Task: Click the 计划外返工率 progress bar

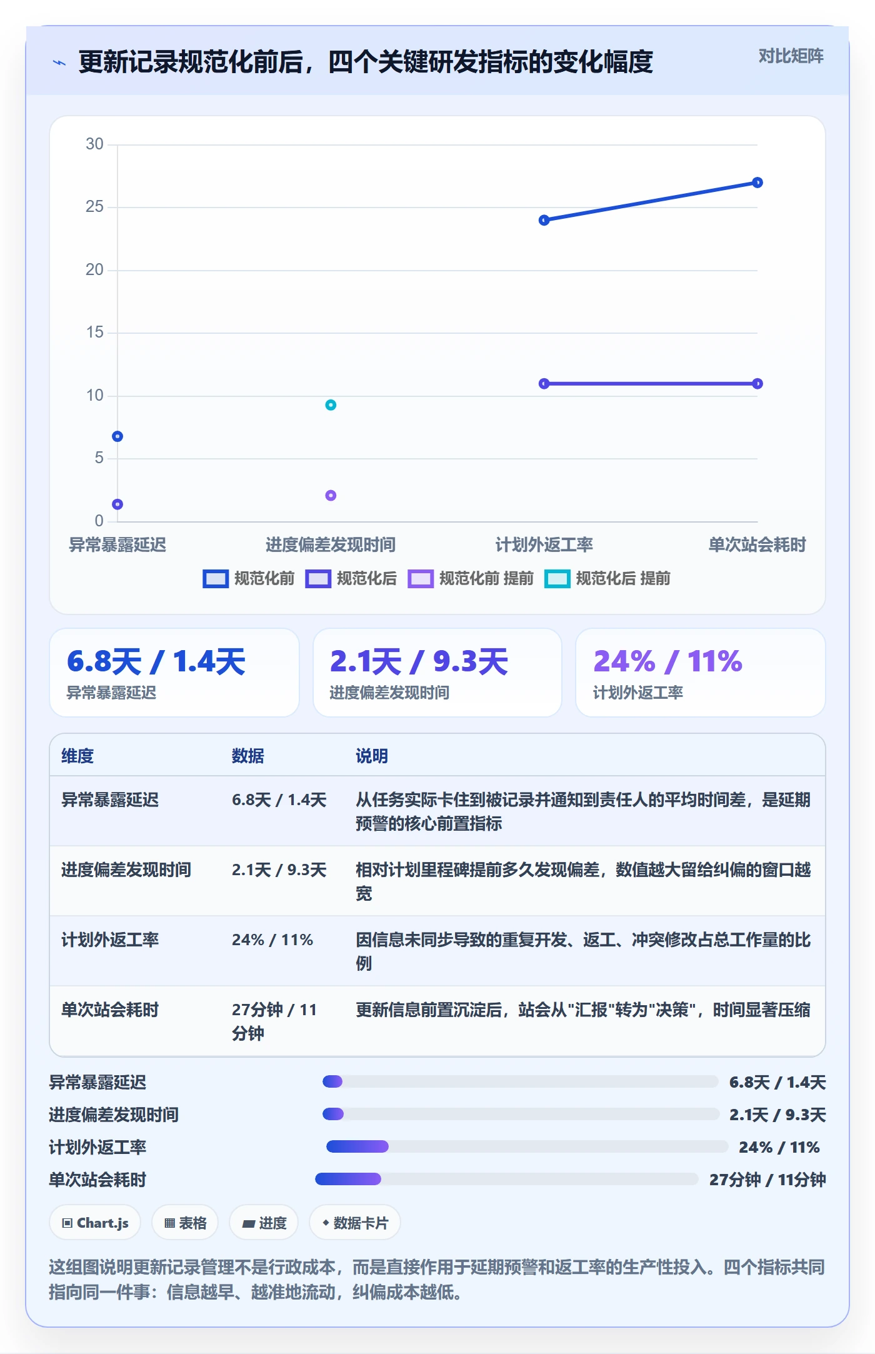Action: pos(527,1146)
